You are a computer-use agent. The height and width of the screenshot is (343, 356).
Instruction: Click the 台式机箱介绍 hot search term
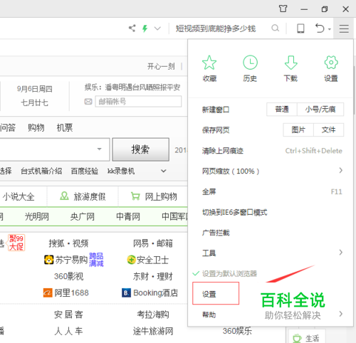pyautogui.click(x=41, y=171)
